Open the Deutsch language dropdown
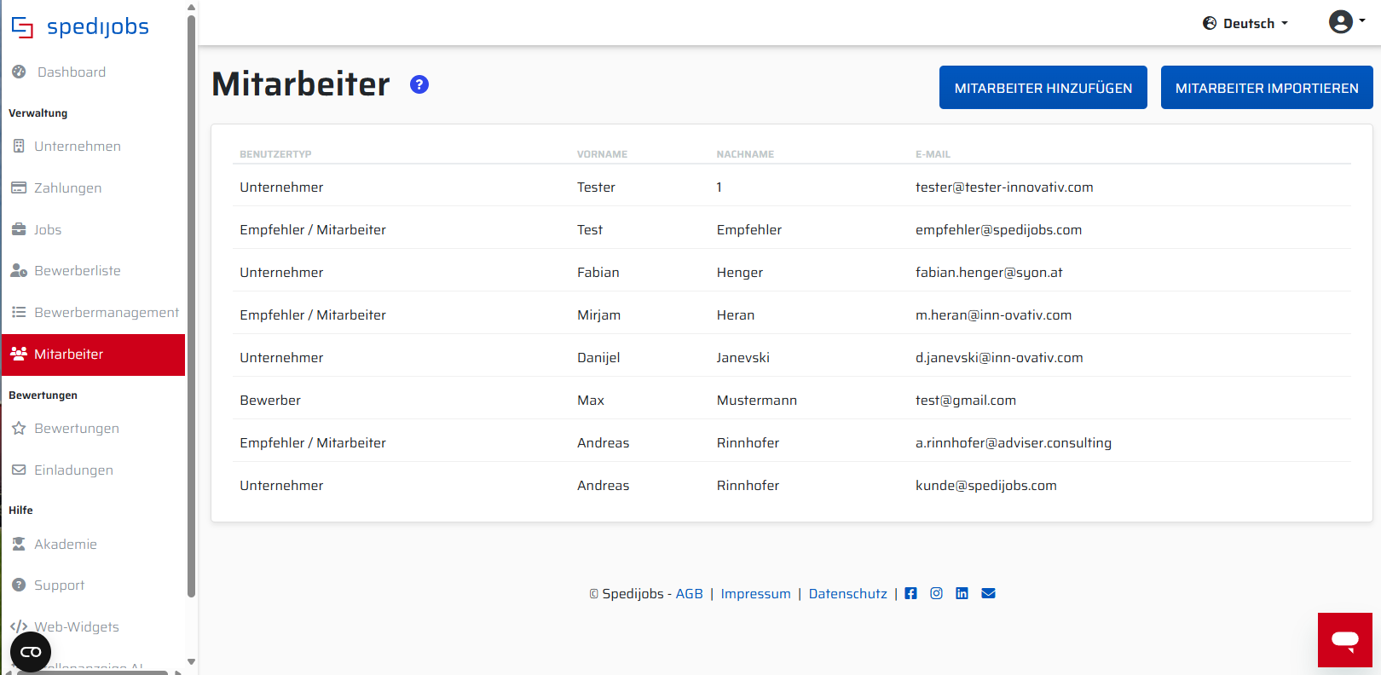This screenshot has height=675, width=1381. (x=1245, y=23)
